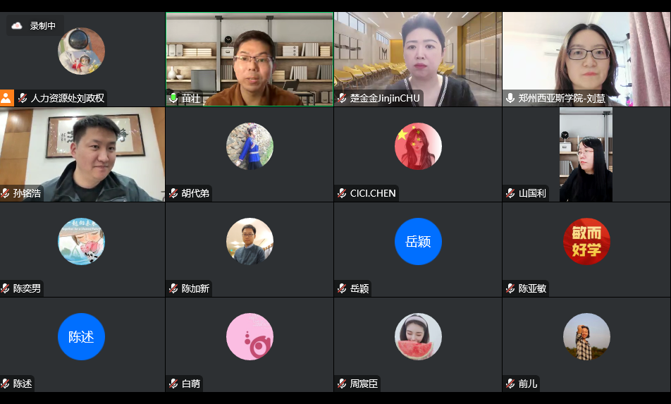Click muted mic icon next to 楚金金JinjinCHU
This screenshot has height=404, width=671.
342,98
